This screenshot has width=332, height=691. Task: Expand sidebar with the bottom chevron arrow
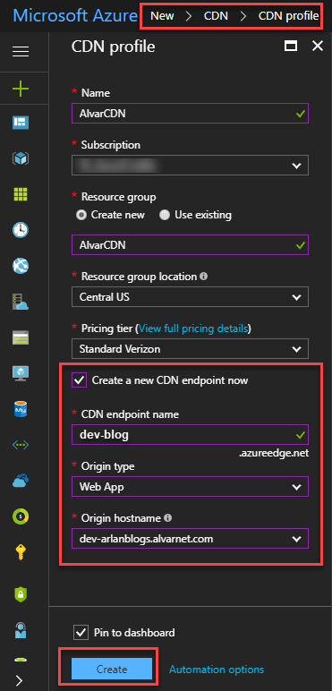[x=20, y=680]
